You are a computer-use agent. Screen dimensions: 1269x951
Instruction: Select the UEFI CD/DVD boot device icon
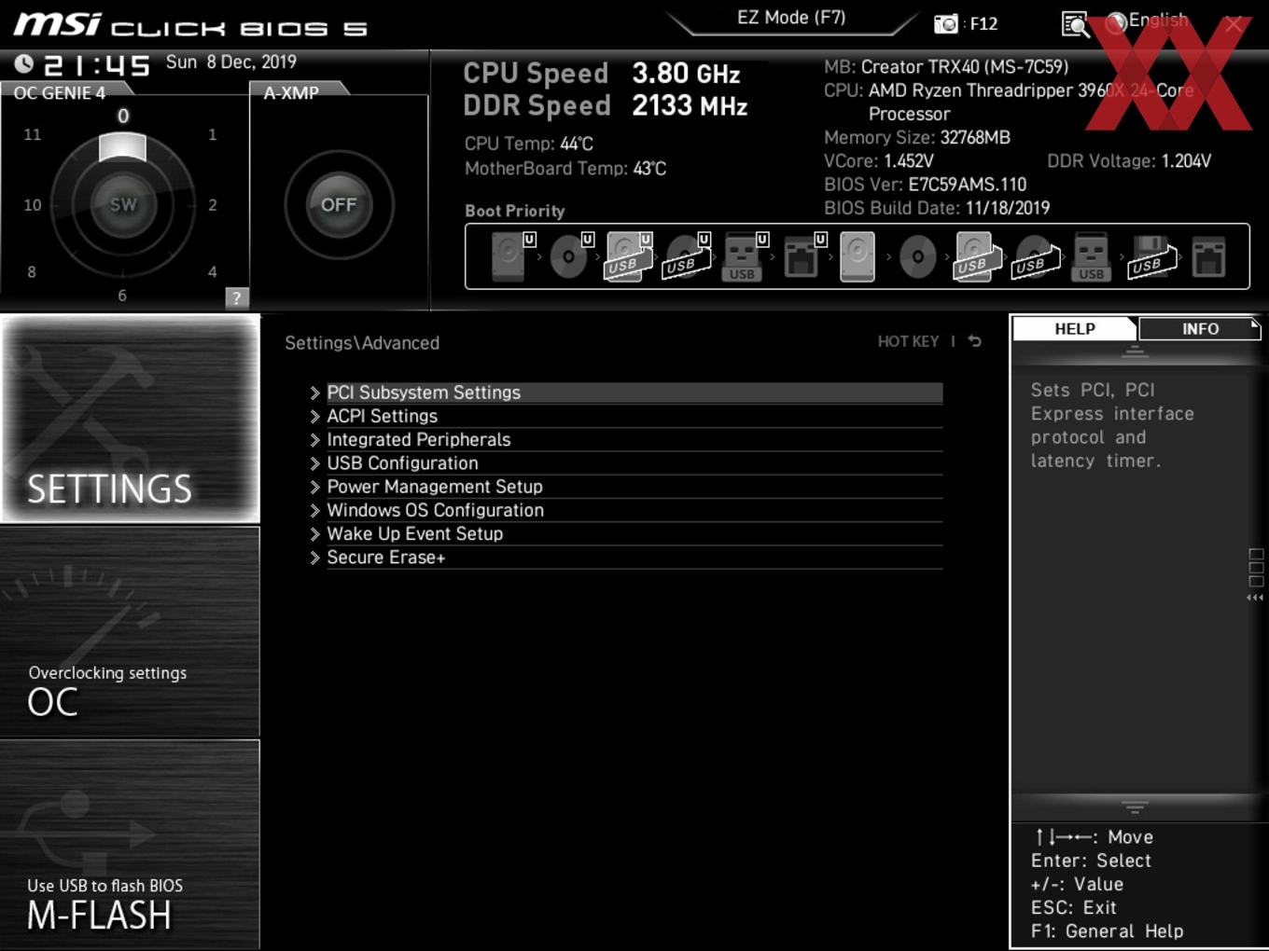pos(568,256)
